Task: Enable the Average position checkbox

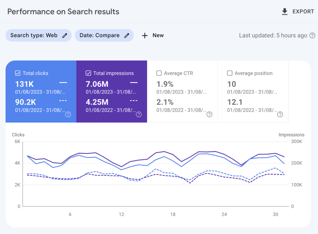Action: point(230,73)
